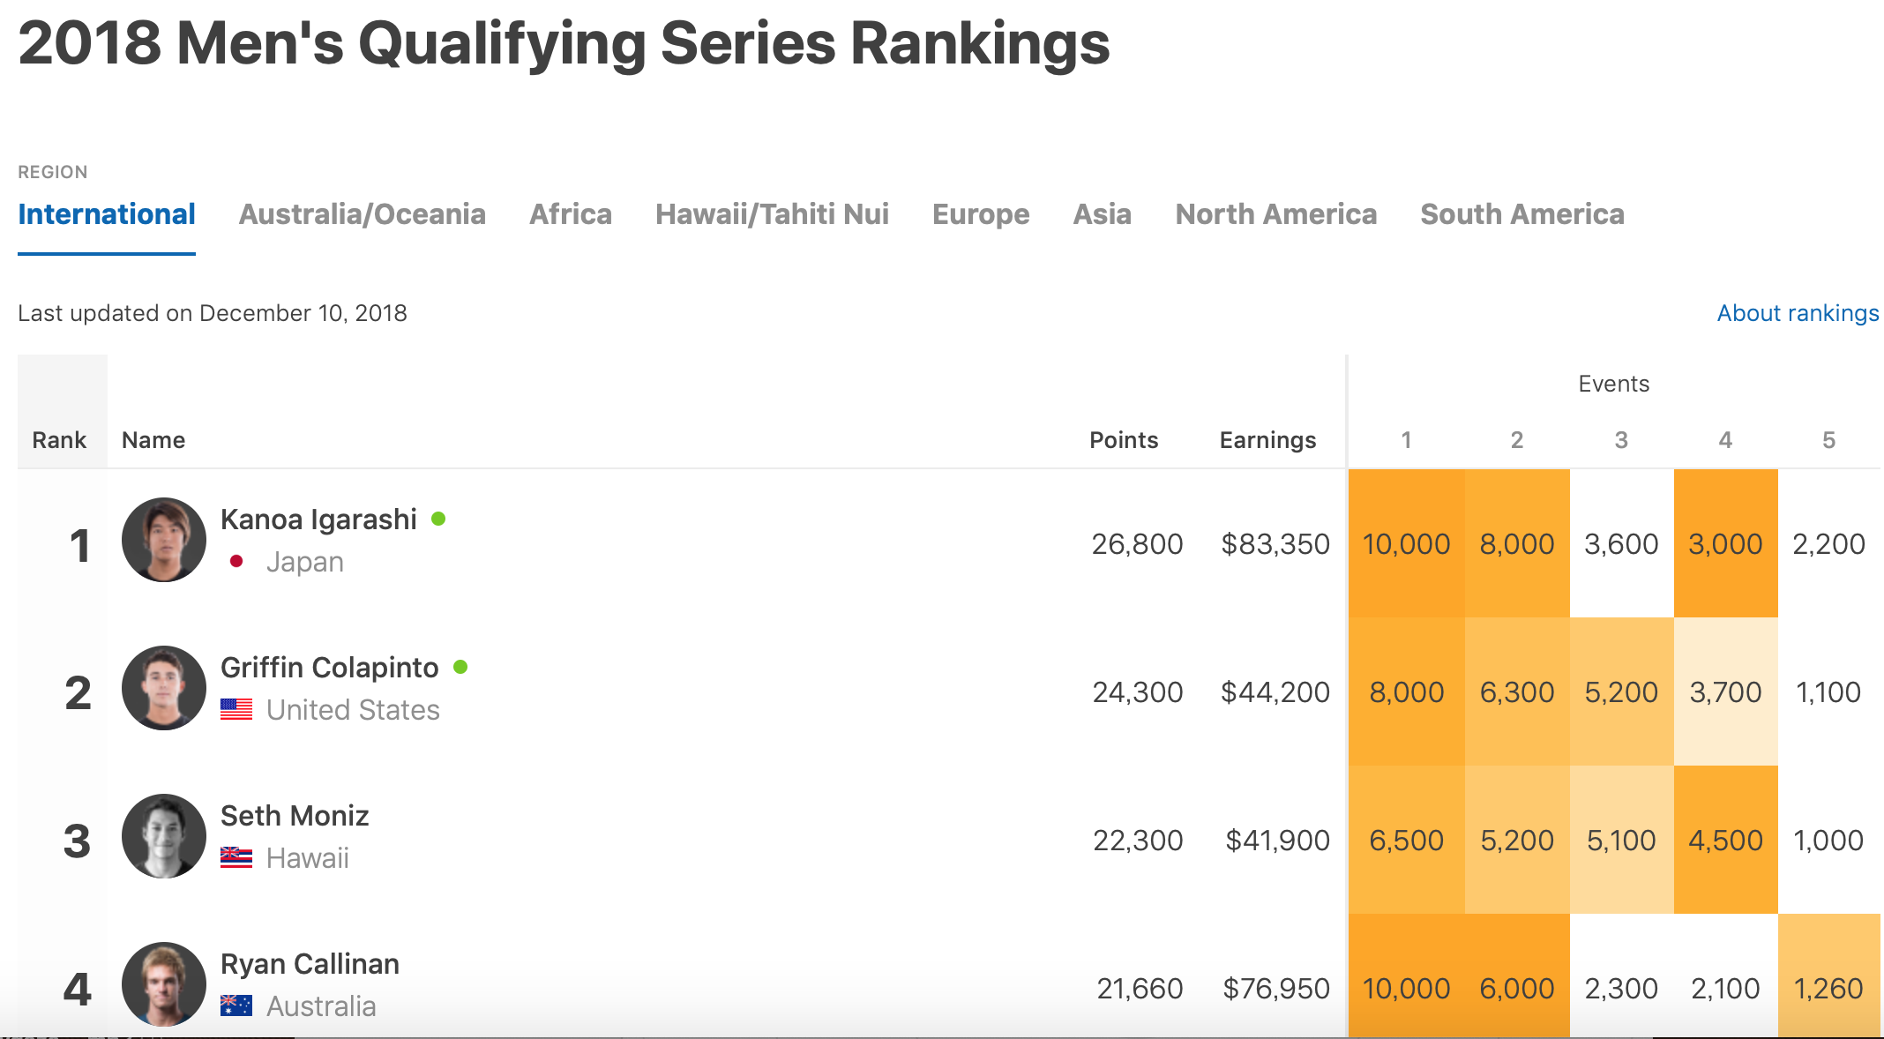Image resolution: width=1884 pixels, height=1039 pixels.
Task: Open the South America region tab
Action: coord(1521,214)
